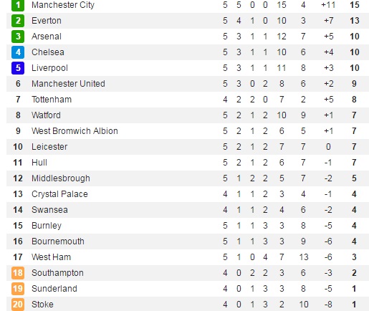Click the green position 2 badge
The image size is (369, 311).
(18, 21)
